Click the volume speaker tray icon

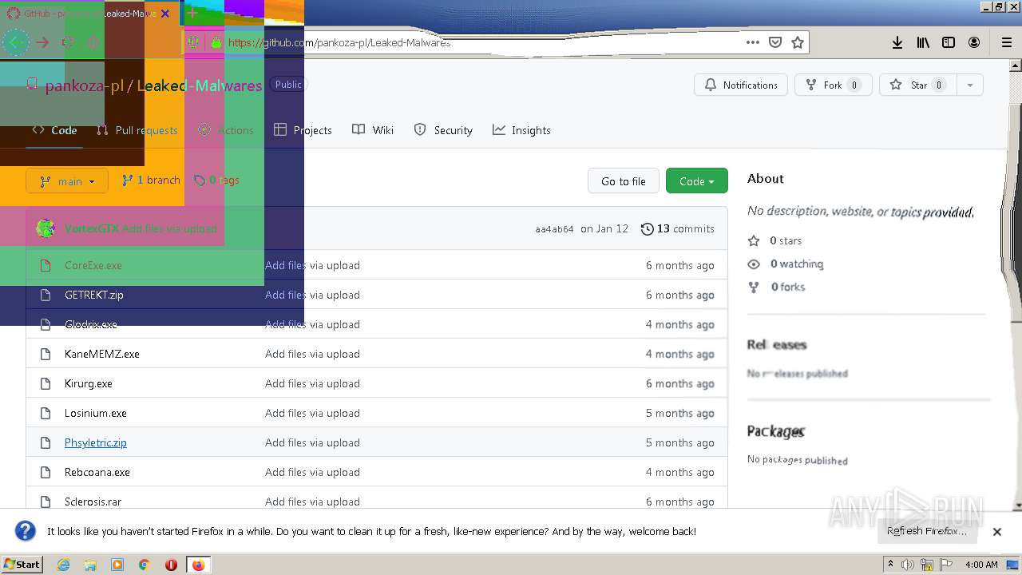click(908, 565)
